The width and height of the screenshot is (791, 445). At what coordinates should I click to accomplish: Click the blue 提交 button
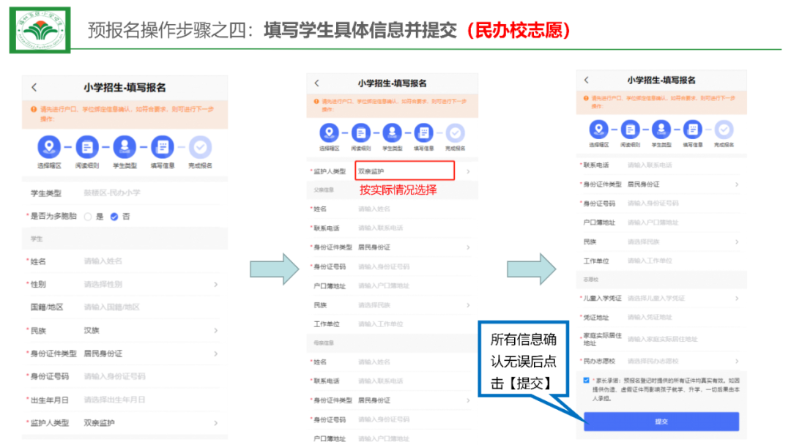[661, 422]
